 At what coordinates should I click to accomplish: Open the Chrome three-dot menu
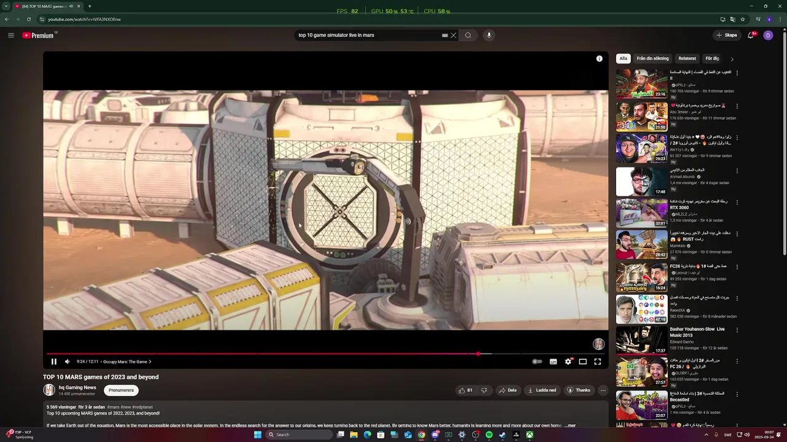pyautogui.click(x=780, y=19)
